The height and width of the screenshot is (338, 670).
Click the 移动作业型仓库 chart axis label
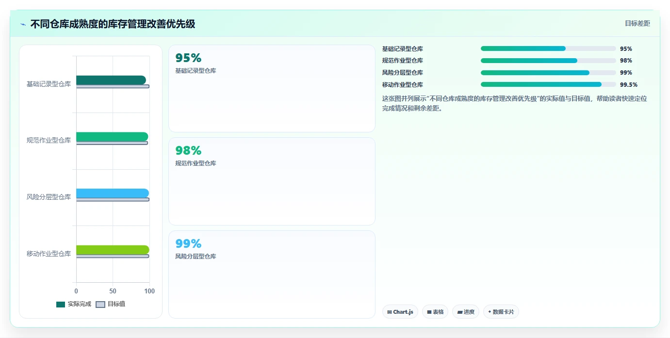(x=49, y=254)
